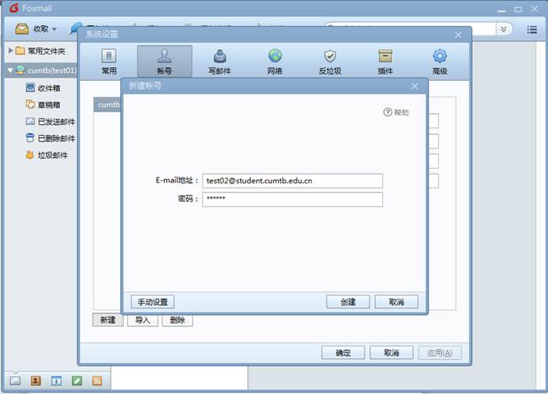Open the 网络 network settings tab
Image resolution: width=548 pixels, height=394 pixels.
pyautogui.click(x=275, y=62)
